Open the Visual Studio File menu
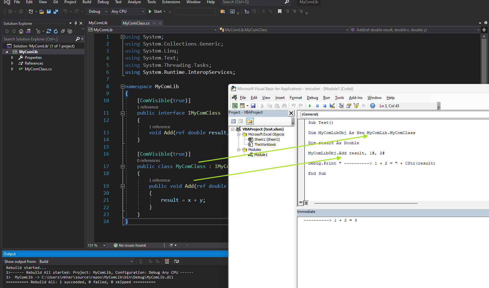 click(x=17, y=2)
